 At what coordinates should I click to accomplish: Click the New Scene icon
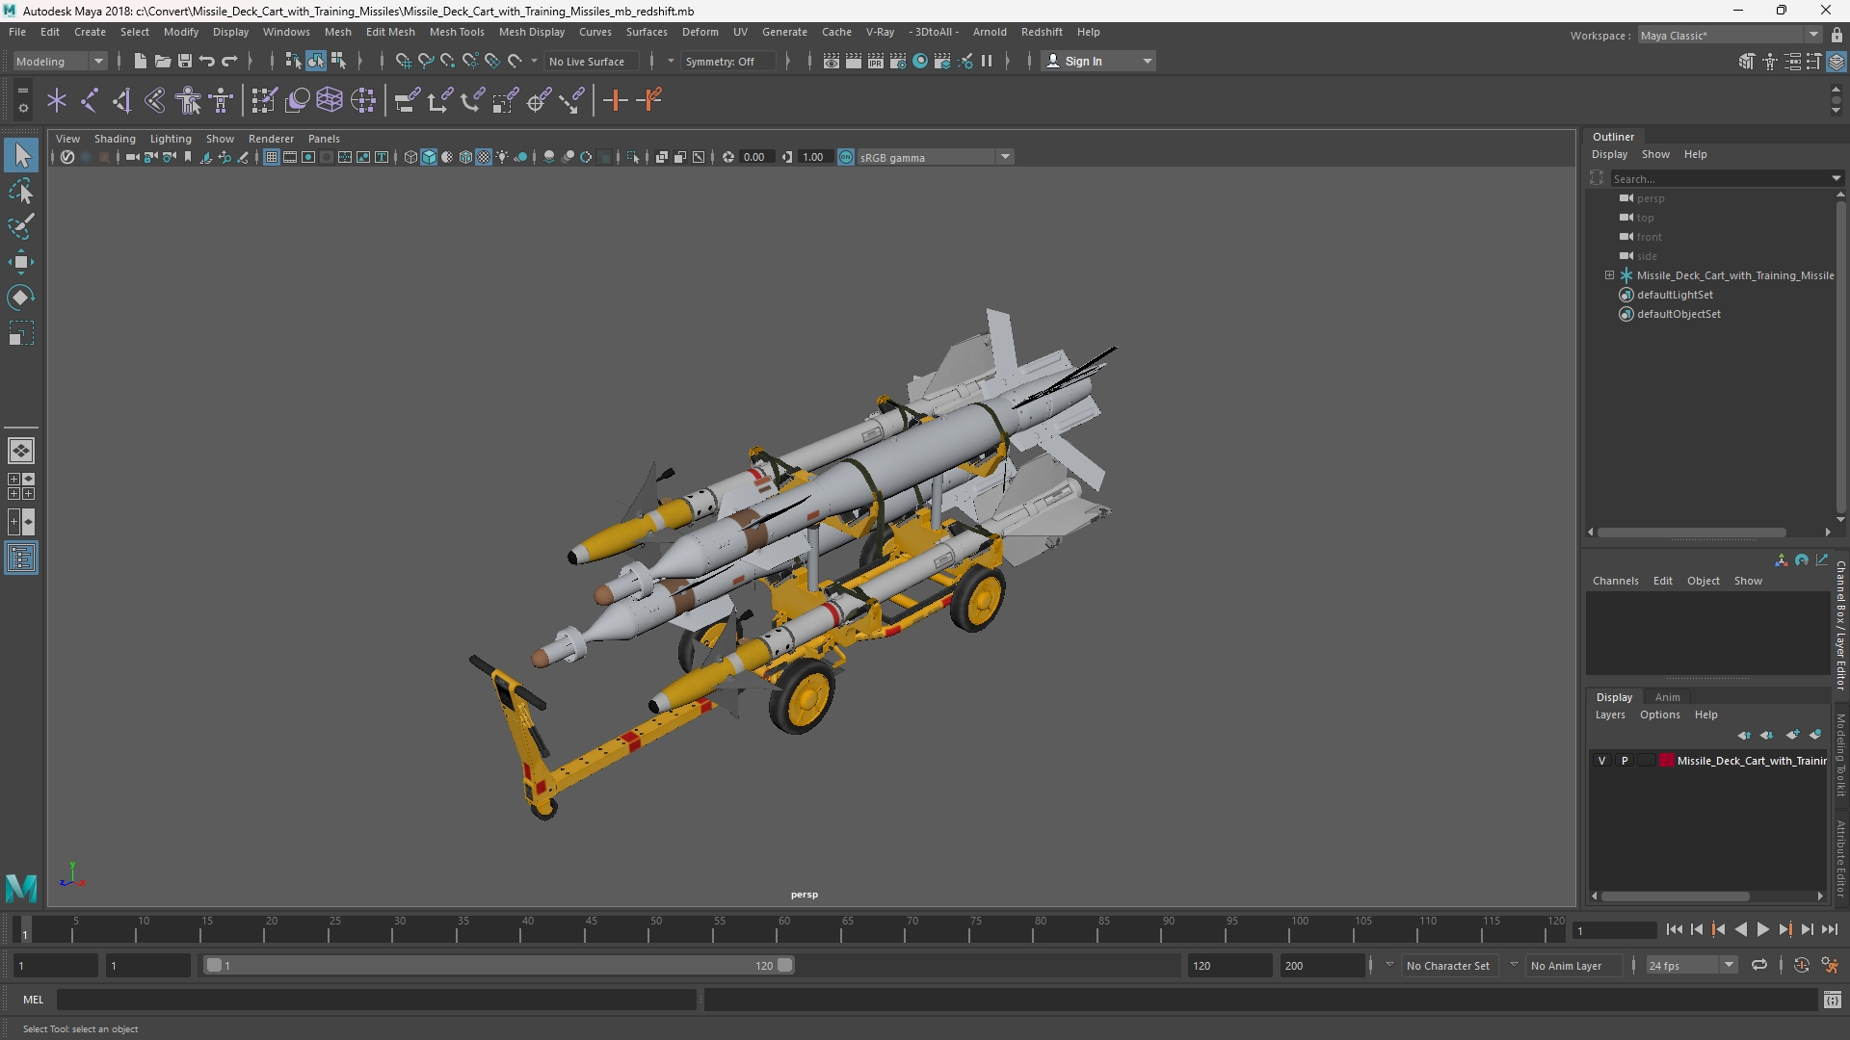coord(140,61)
